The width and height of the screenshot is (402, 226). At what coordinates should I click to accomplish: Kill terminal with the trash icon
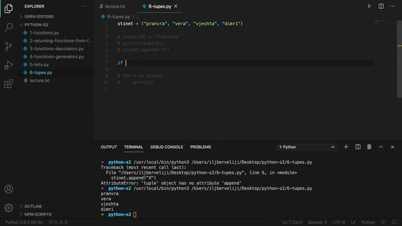[369, 147]
